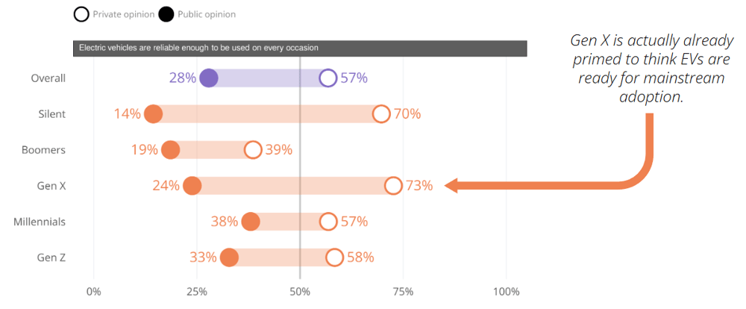Click the Boomers private opinion 39% circle
The width and height of the screenshot is (746, 309).
253,149
